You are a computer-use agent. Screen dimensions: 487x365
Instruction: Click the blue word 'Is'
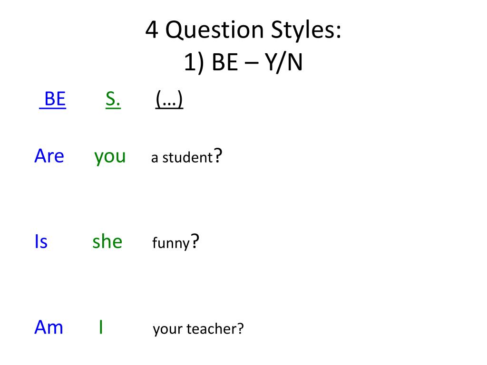pos(41,242)
